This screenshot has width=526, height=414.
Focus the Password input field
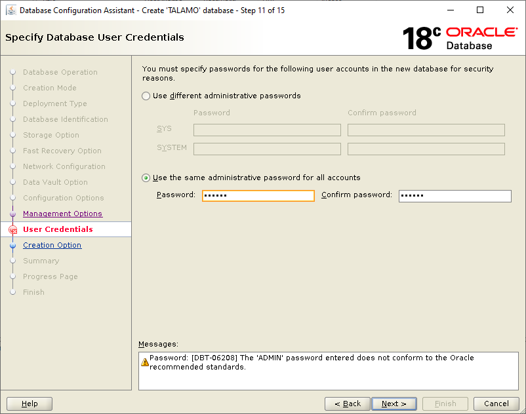pos(258,196)
